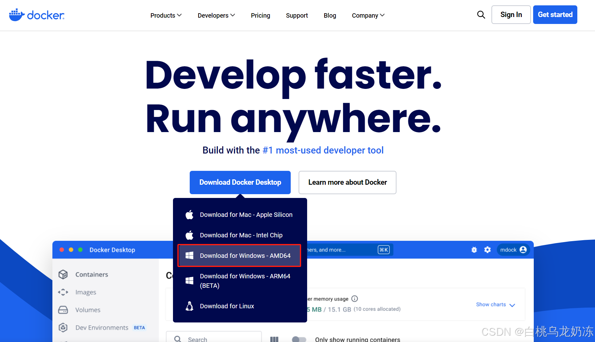Click the bug report icon in Docker Desktop
595x342 pixels.
[474, 250]
